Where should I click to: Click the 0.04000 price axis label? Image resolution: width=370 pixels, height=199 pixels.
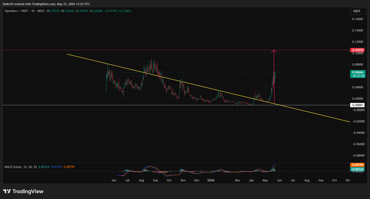pos(358,87)
